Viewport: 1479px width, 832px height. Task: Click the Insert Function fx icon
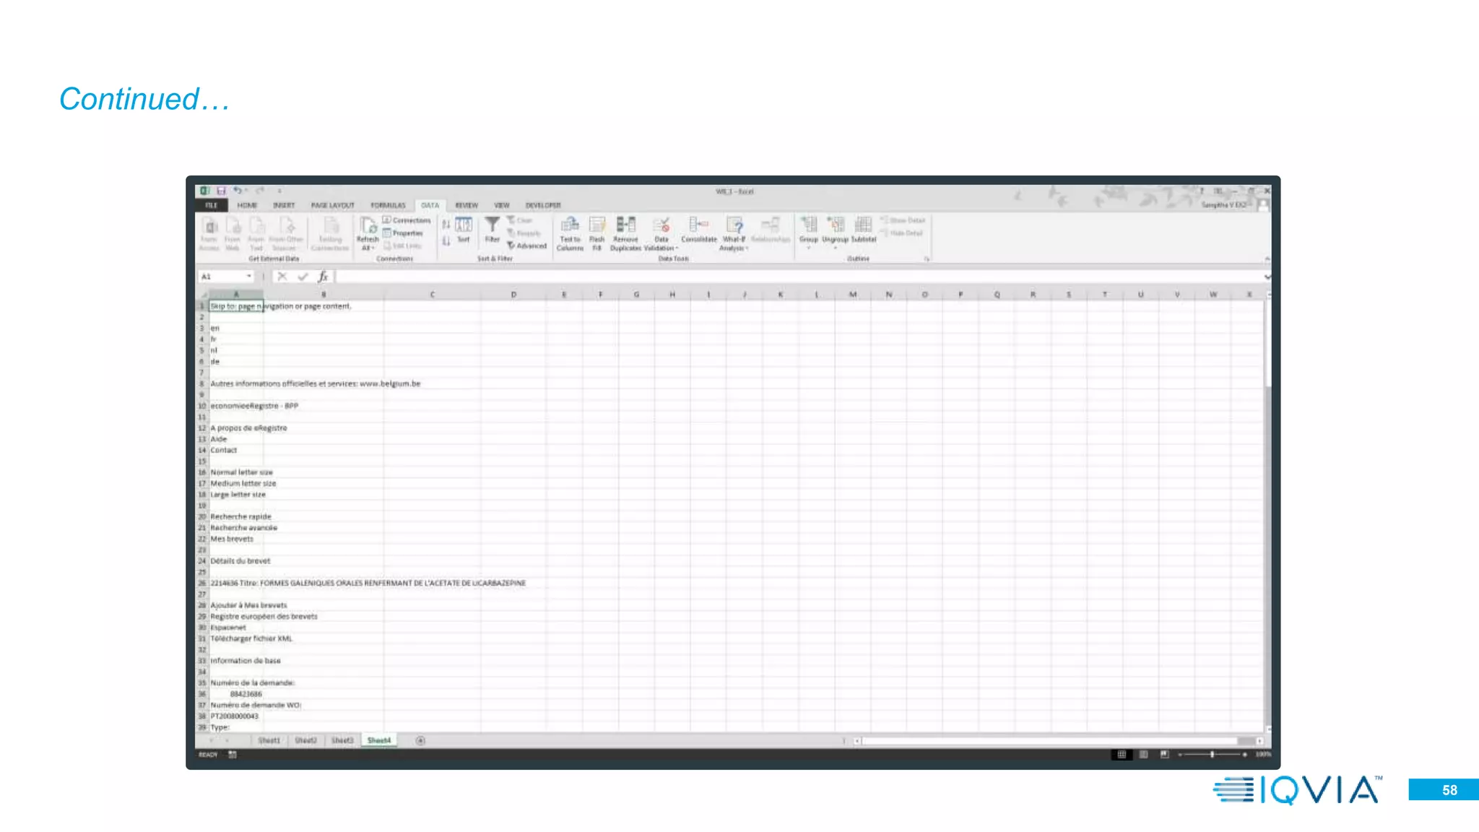[x=323, y=277]
